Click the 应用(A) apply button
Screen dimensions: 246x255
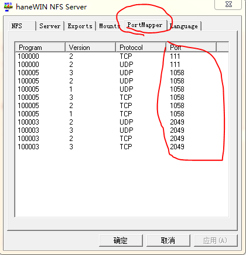tap(216, 240)
